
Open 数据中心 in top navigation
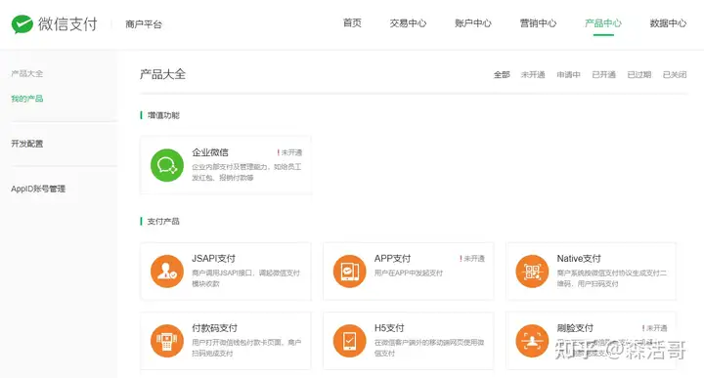[668, 23]
